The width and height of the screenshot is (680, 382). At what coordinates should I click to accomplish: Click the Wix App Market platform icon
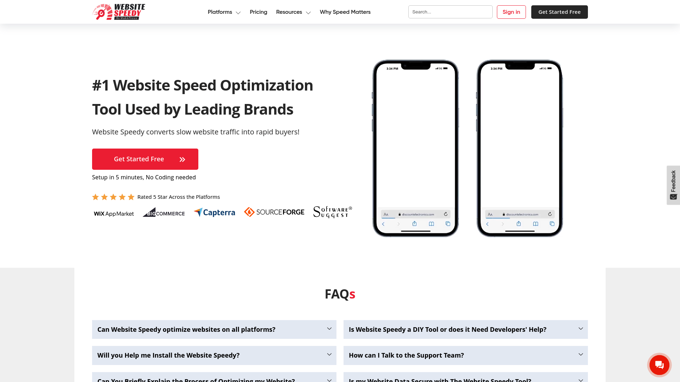tap(113, 213)
